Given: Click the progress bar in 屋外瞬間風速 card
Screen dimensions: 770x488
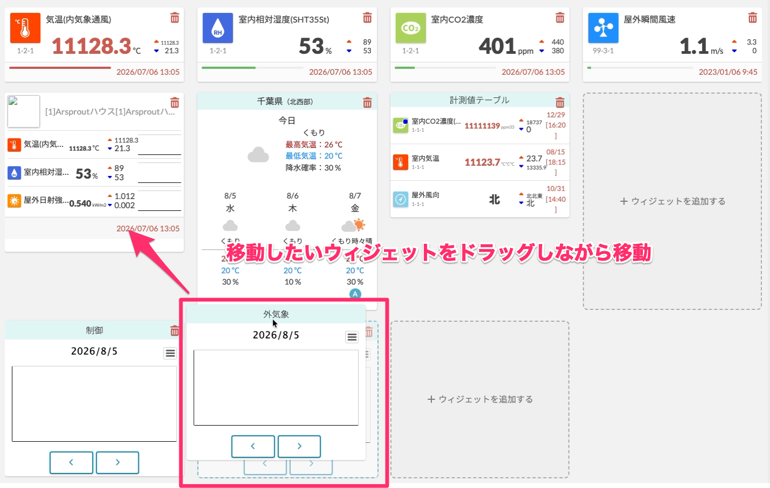Looking at the screenshot, I should (640, 68).
